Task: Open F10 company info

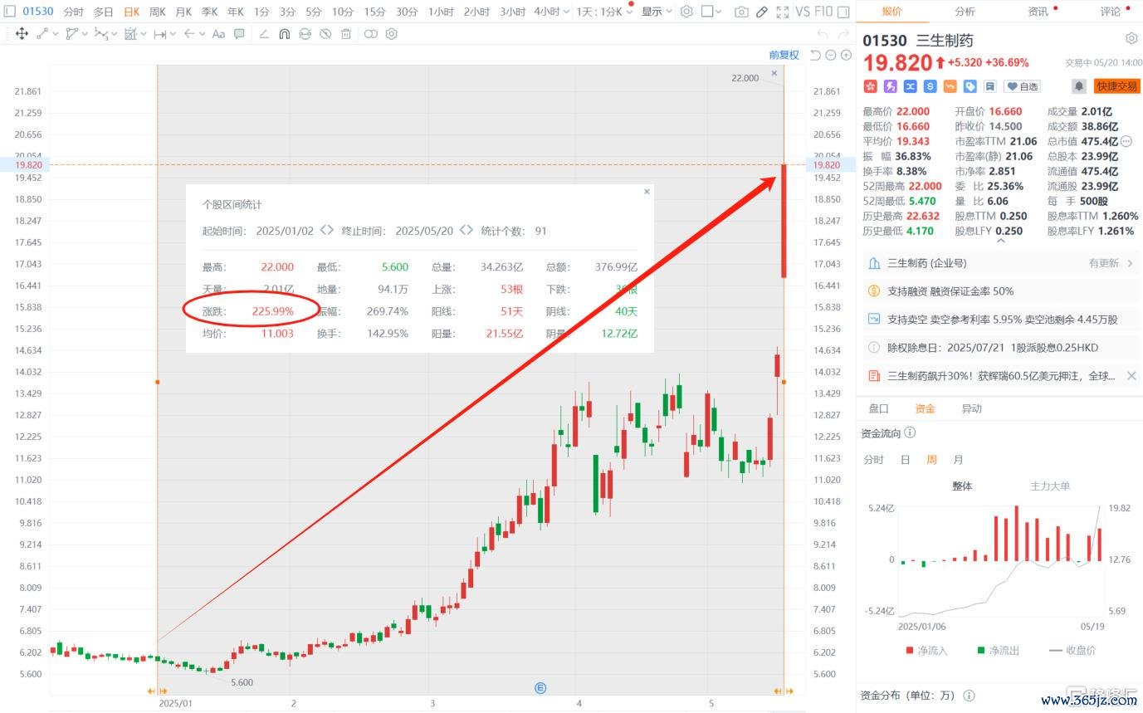Action: 823,12
